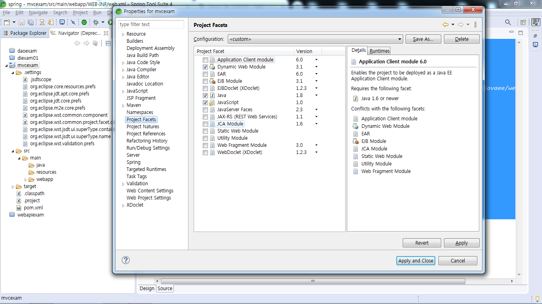Open the Project menu
This screenshot has width=542, height=304.
(x=80, y=13)
